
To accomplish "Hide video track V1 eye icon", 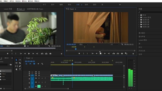I will (39, 75).
